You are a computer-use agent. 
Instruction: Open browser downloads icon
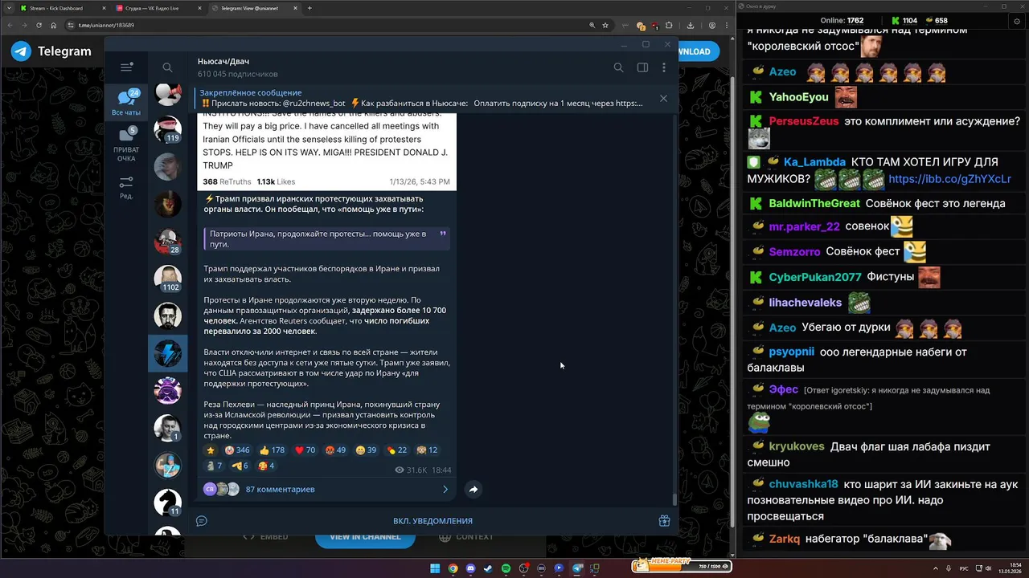[x=690, y=25]
